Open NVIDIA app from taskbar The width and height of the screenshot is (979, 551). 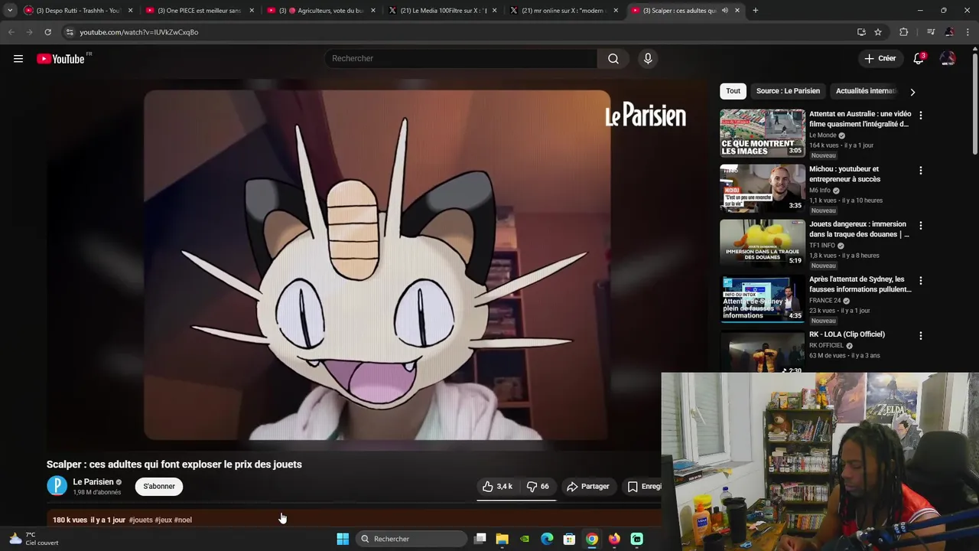click(x=525, y=539)
